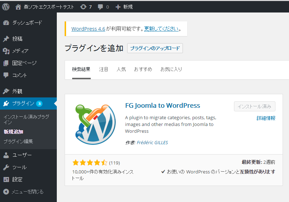
Task: Open WordPress 4.6 link
Action: pyautogui.click(x=88, y=29)
